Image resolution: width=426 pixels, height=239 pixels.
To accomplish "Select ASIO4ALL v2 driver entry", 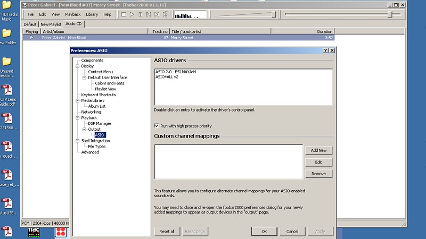I will pos(169,76).
